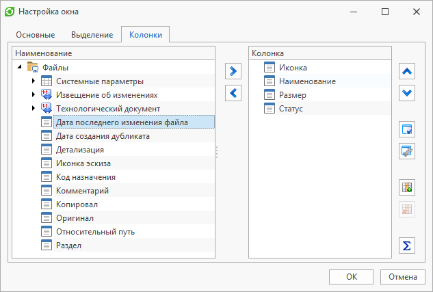Click the Sigma summation button
Image resolution: width=433 pixels, height=292 pixels.
(407, 245)
